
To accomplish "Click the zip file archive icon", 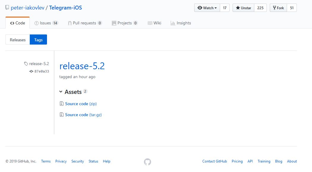I will [x=62, y=104].
